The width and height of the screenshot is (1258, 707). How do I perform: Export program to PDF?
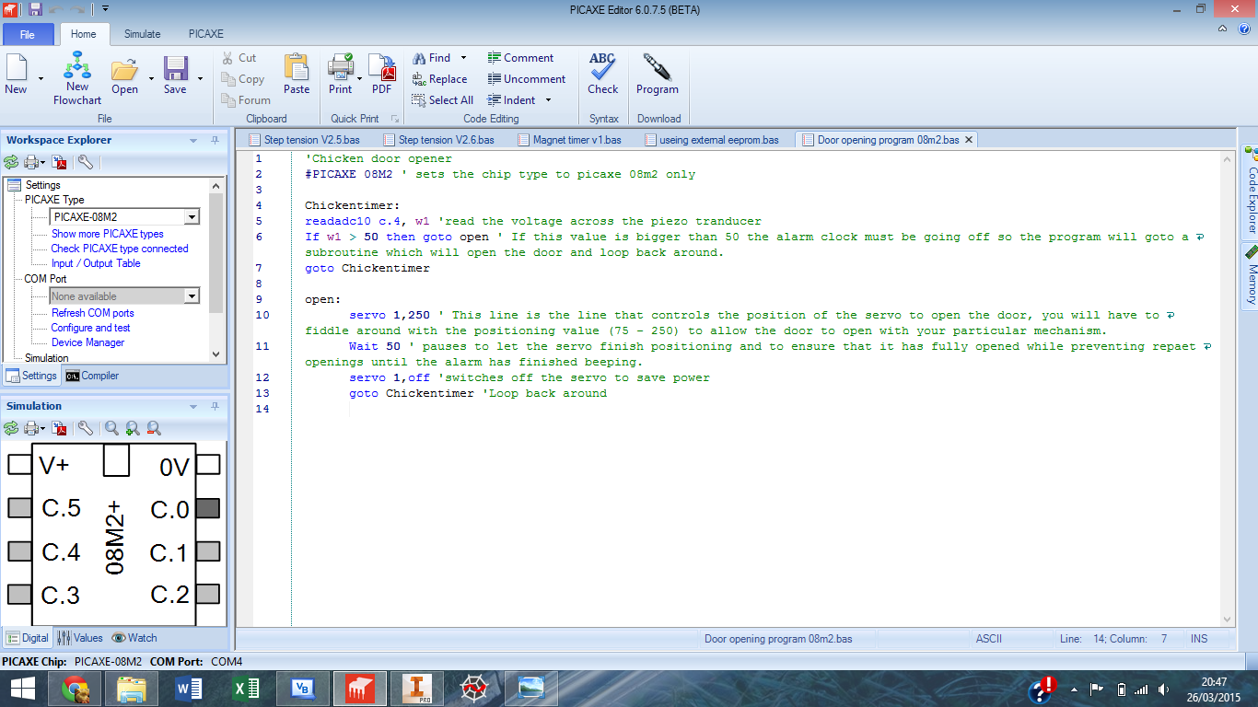[382, 74]
